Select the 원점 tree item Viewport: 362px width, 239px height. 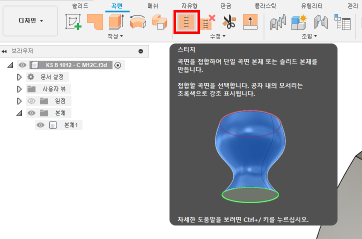pyautogui.click(x=60, y=101)
